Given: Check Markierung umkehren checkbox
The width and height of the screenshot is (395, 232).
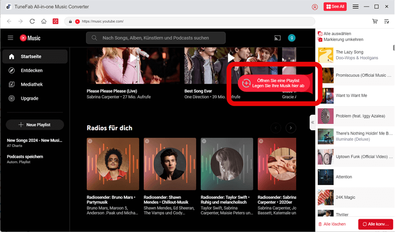Looking at the screenshot, I should point(320,39).
